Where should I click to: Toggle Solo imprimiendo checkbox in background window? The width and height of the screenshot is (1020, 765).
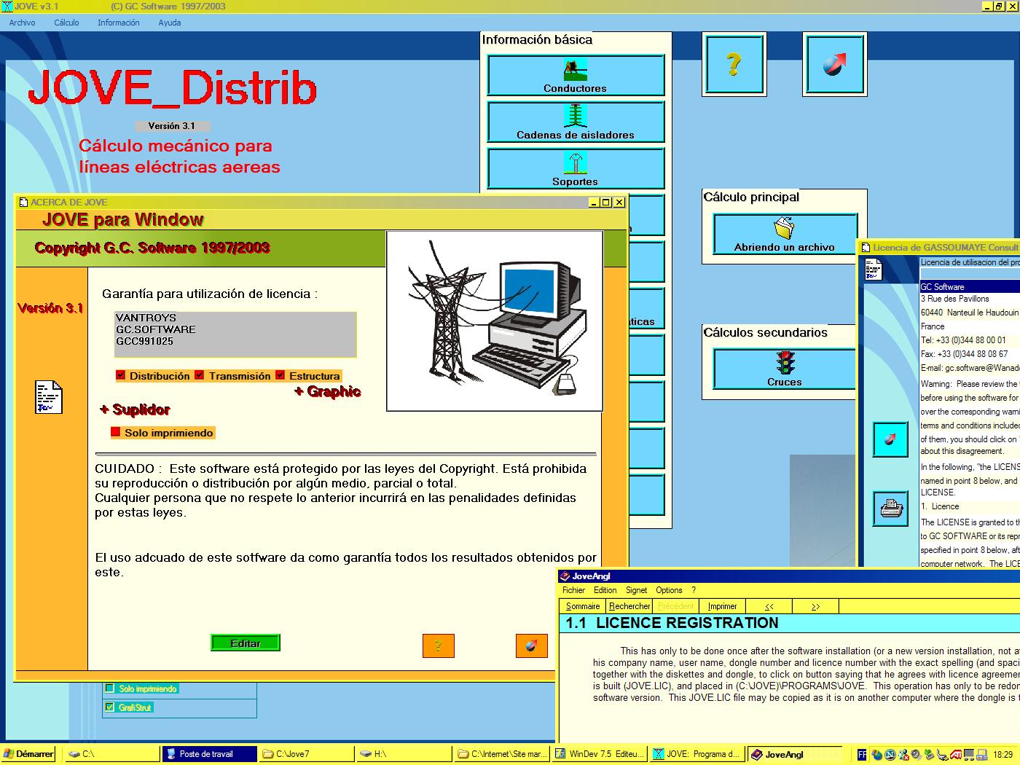click(110, 688)
